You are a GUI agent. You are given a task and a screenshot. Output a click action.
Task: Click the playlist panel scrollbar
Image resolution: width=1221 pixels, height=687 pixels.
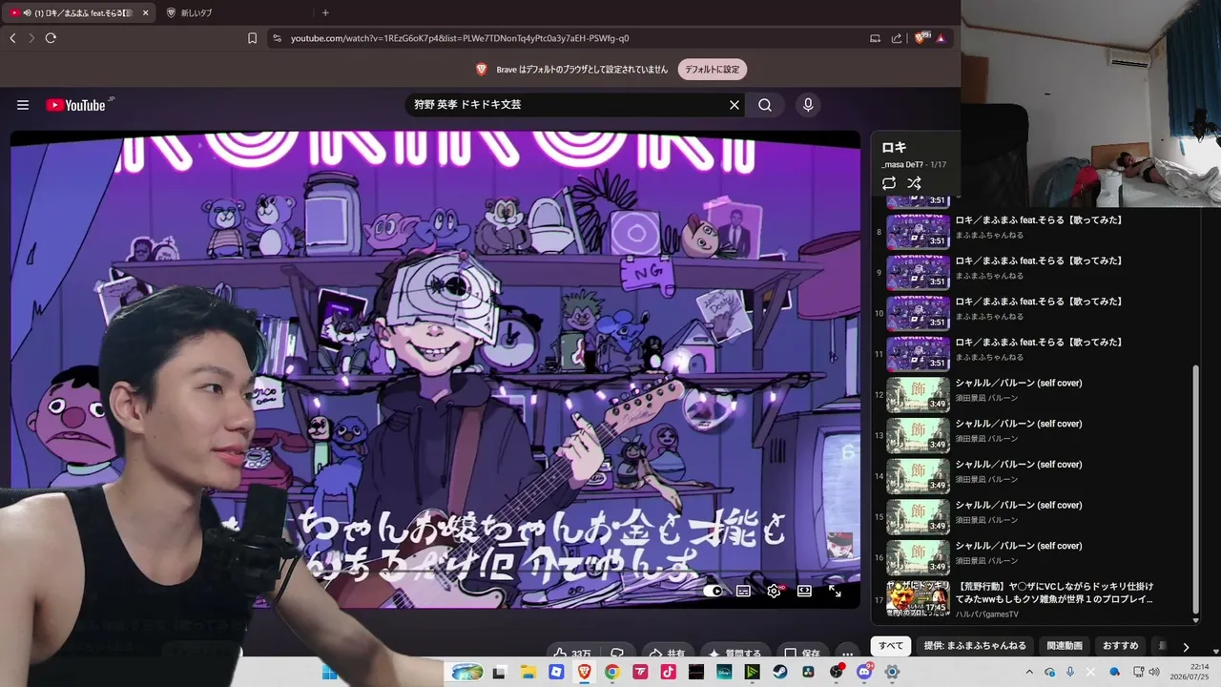(1196, 489)
